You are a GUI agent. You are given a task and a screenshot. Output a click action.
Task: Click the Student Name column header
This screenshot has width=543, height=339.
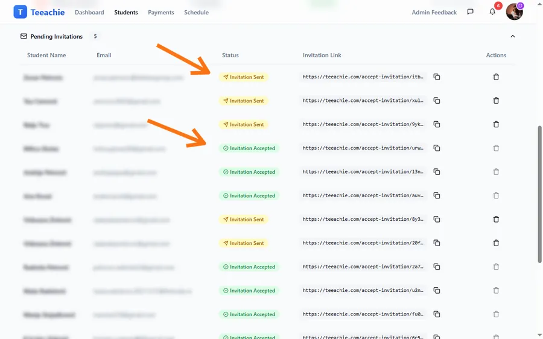click(x=46, y=55)
